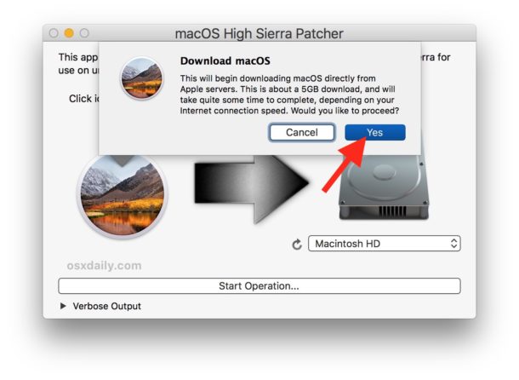Confirm download by clicking Yes
Screen dimensions: 519x380
click(x=374, y=132)
